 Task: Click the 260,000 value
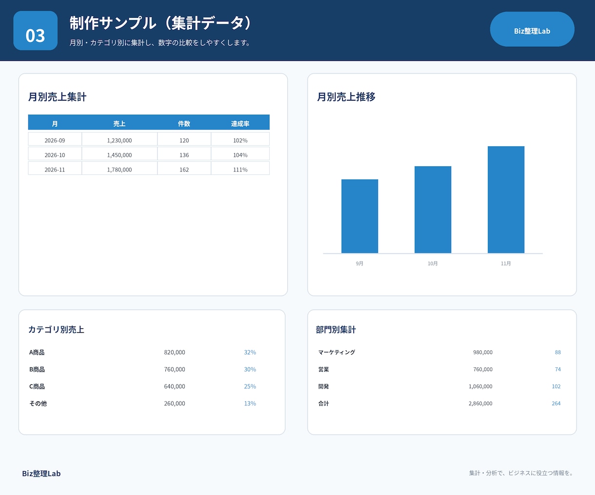[x=175, y=403]
